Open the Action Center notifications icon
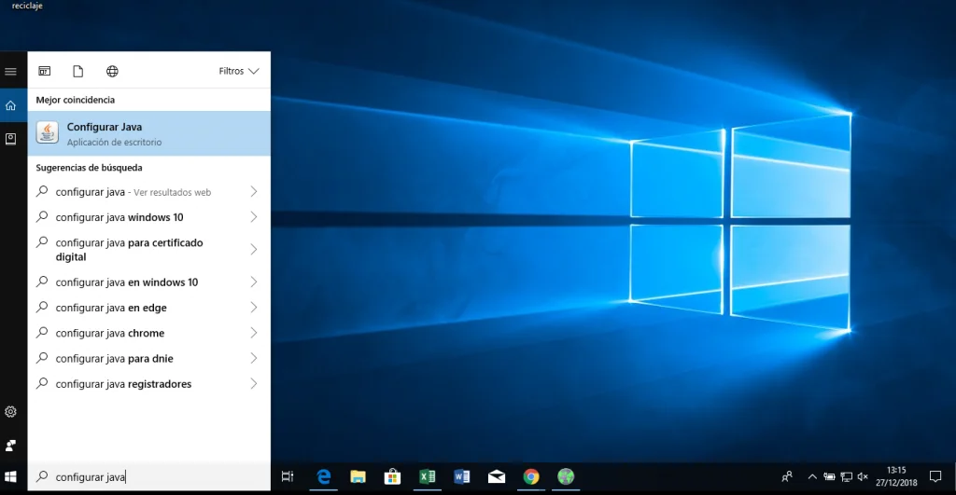Image resolution: width=956 pixels, height=495 pixels. [935, 476]
